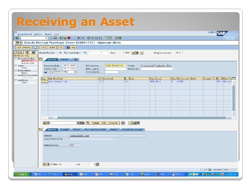Switch to the Quantity tab
Viewport: 251px width, 188px height.
point(64,130)
